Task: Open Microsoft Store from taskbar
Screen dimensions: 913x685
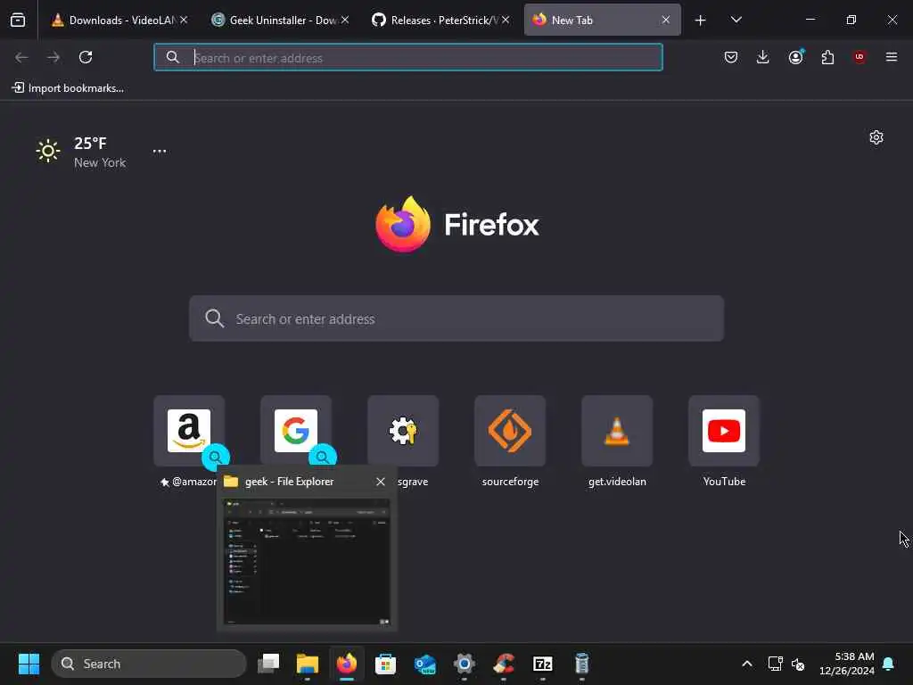Action: tap(385, 664)
